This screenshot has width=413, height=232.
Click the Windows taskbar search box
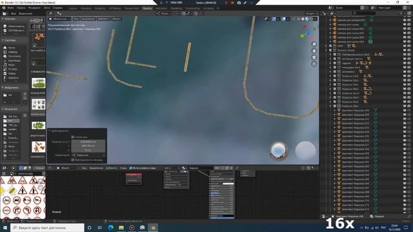point(47,227)
